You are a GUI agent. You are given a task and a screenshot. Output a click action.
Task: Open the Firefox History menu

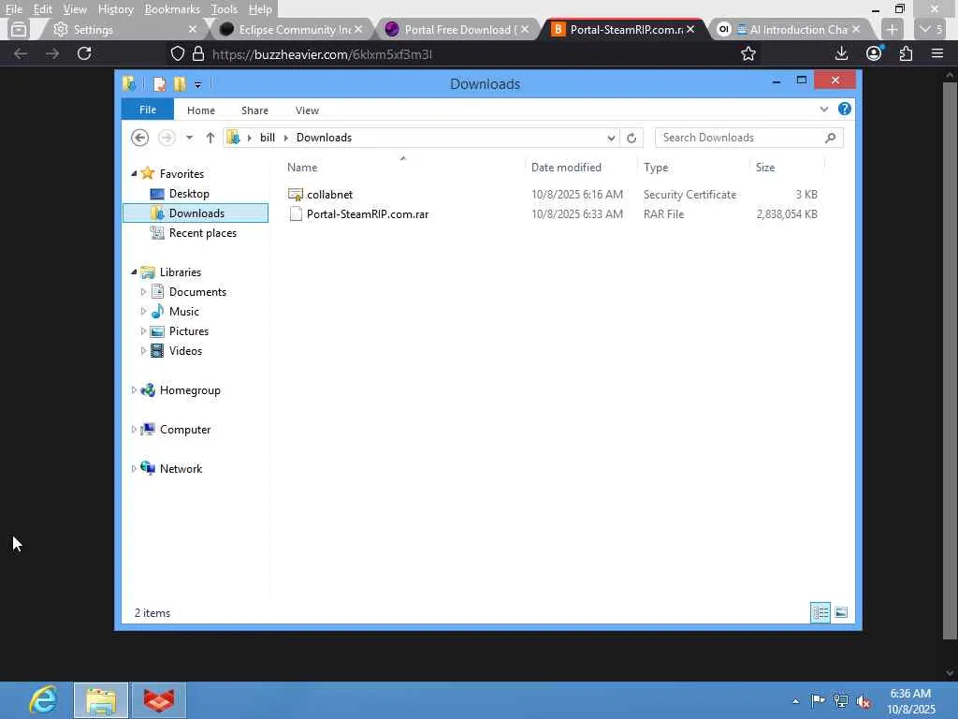click(x=115, y=9)
